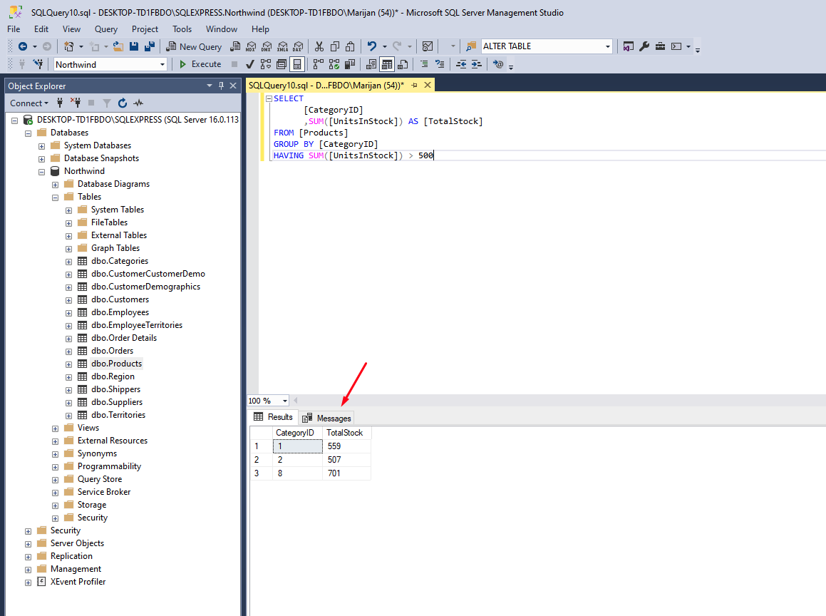Expand the Views folder
The width and height of the screenshot is (826, 616).
pyautogui.click(x=56, y=428)
